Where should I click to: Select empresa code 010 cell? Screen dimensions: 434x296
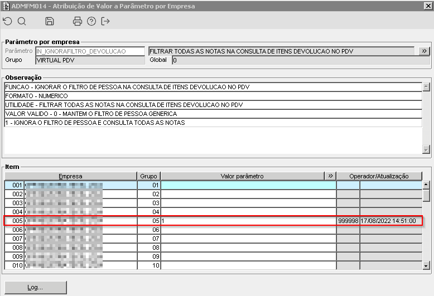[15, 265]
